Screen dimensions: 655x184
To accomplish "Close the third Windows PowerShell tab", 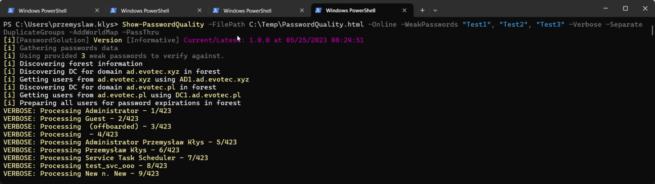I will [302, 11].
